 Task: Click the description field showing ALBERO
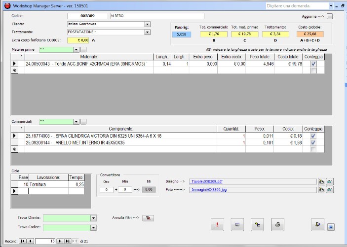click(157, 16)
